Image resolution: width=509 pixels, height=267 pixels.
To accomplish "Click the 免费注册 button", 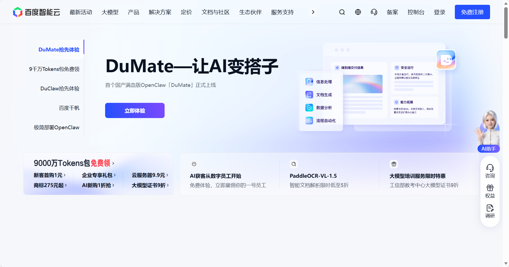I will [472, 12].
